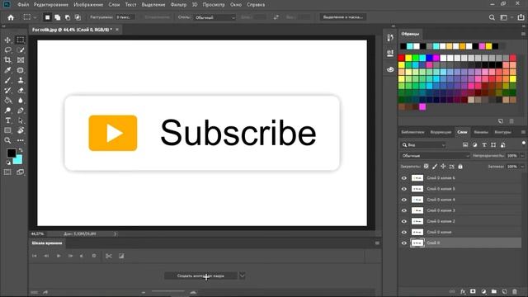The image size is (528, 297).
Task: Select the Lasso tool
Action: [x=7, y=49]
